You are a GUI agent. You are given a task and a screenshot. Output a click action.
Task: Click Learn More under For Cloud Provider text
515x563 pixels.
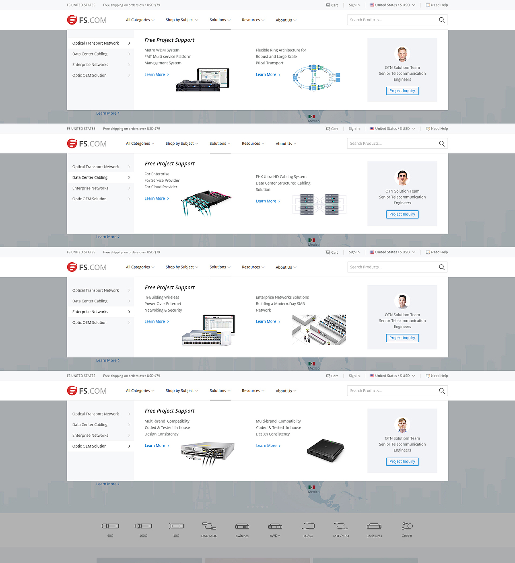[157, 199]
